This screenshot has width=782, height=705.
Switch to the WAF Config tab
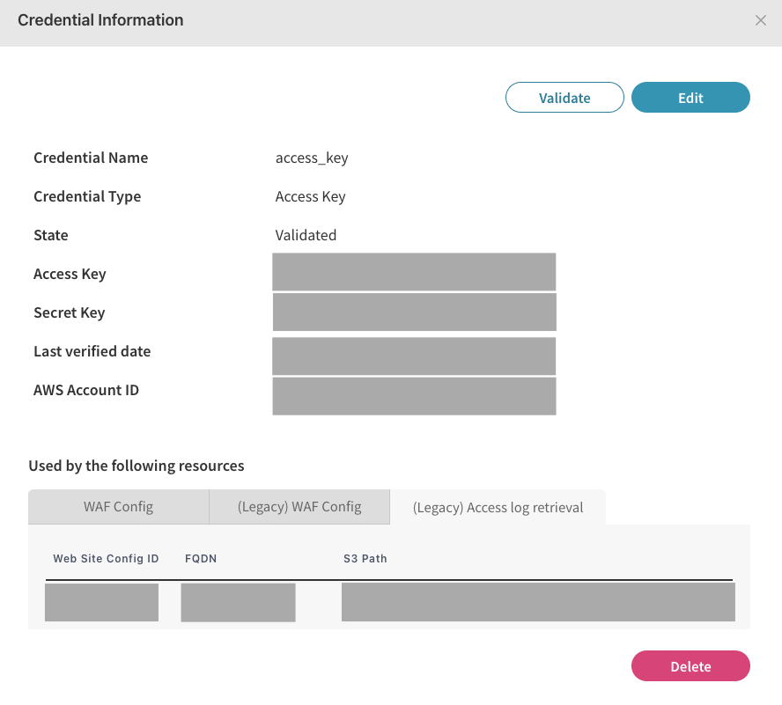pyautogui.click(x=118, y=507)
